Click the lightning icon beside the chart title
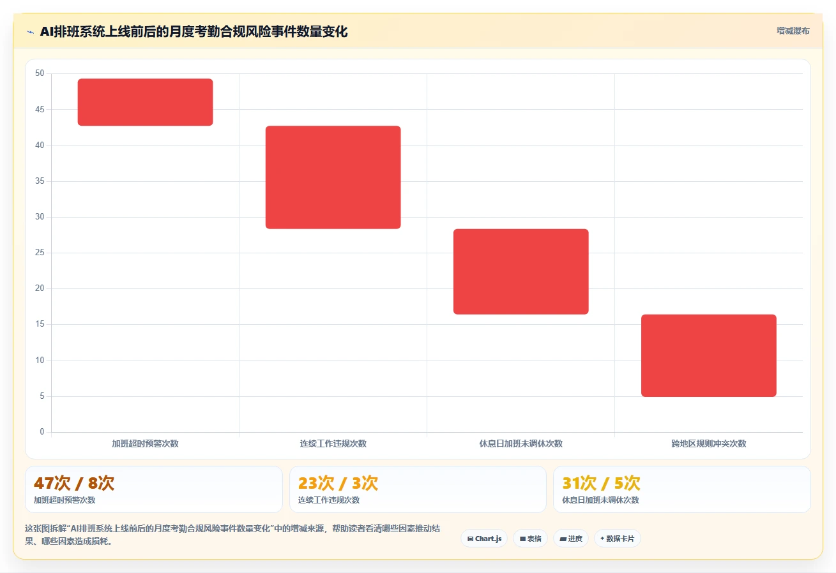The width and height of the screenshot is (836, 573). 30,32
